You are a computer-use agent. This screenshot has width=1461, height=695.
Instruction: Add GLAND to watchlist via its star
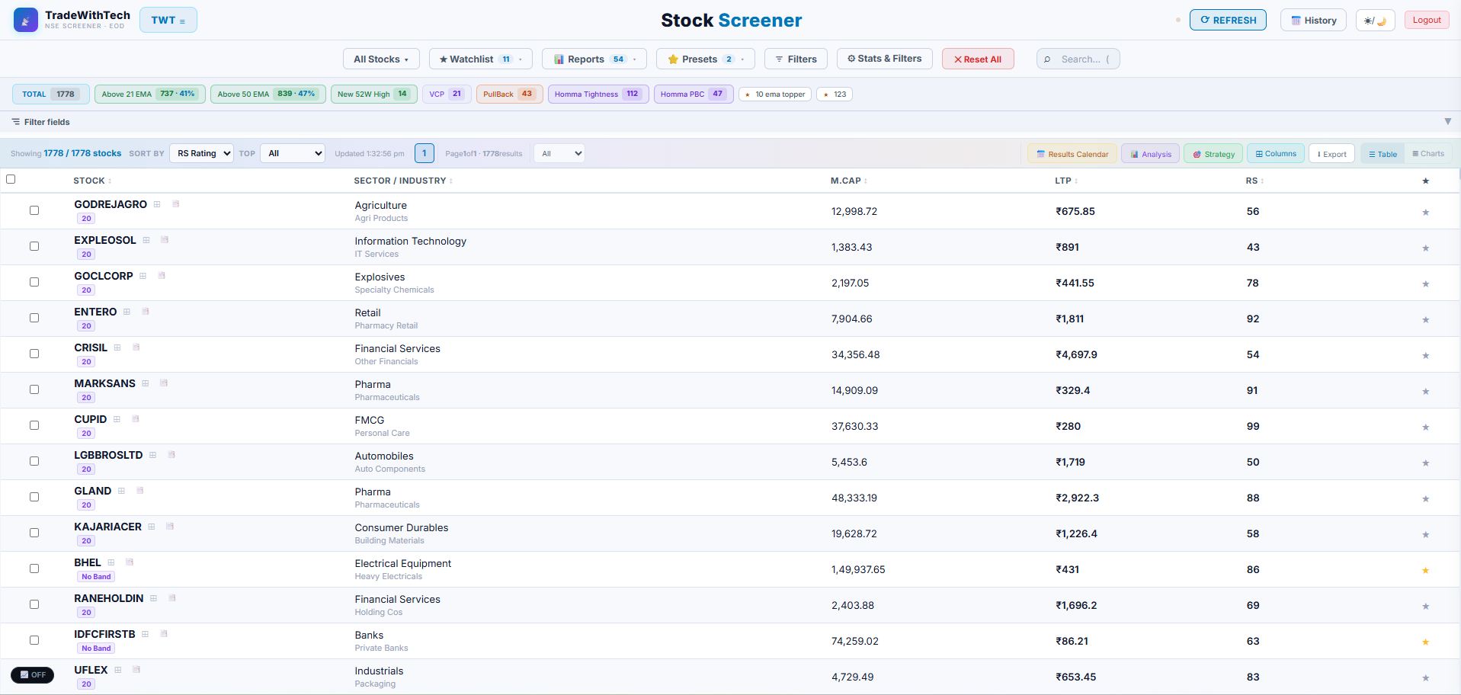pyautogui.click(x=1425, y=498)
